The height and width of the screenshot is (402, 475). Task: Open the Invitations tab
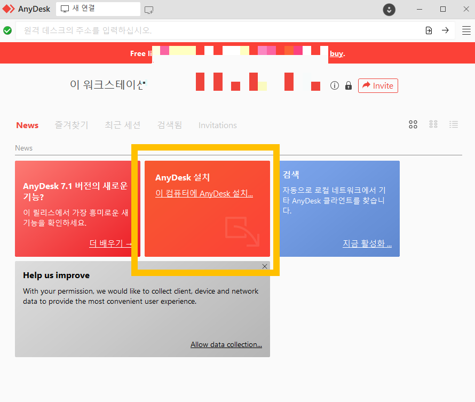coord(218,125)
